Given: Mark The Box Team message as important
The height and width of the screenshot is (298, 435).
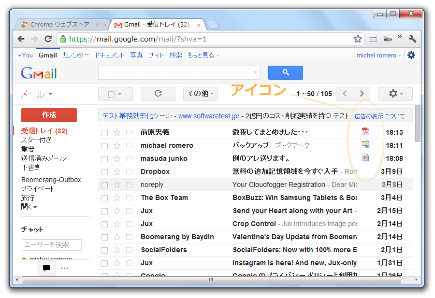Looking at the screenshot, I should [129, 198].
